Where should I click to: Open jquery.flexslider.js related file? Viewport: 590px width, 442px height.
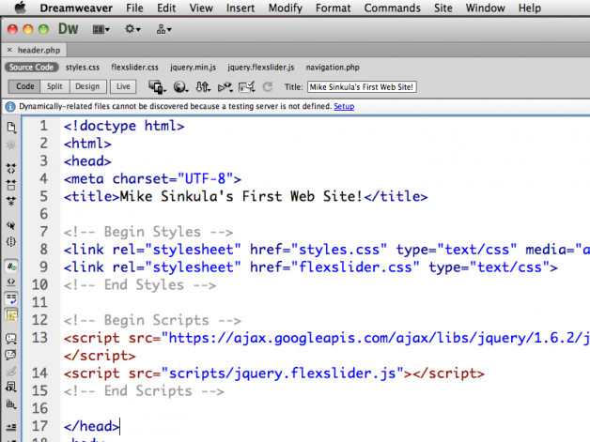(261, 68)
